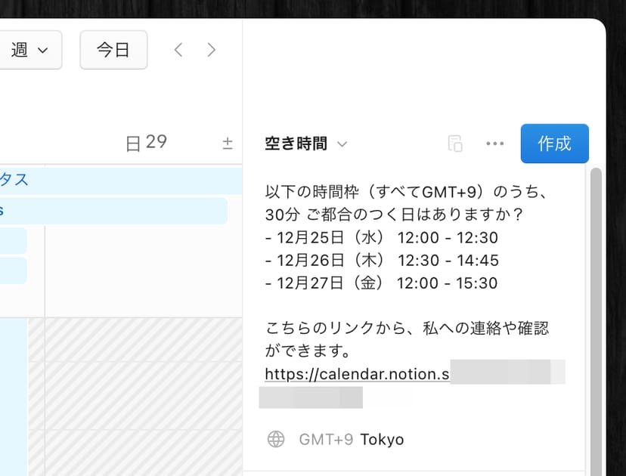Click the globe timezone icon
Screen dimensions: 626x476
pos(276,439)
